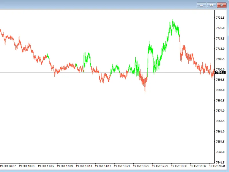Click price level 7706.5 on axis
Screen dimensions: 229x172
(x=220, y=59)
